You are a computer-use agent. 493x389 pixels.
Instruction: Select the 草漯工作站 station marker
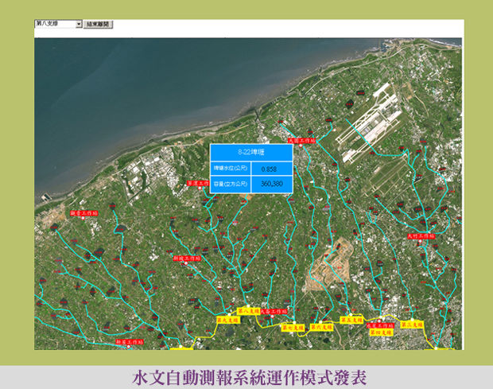click(196, 183)
